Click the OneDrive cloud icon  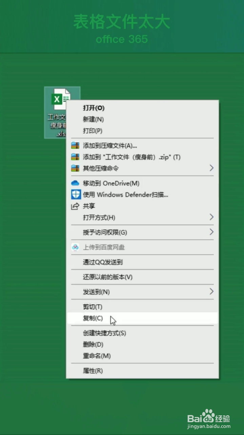75,183
